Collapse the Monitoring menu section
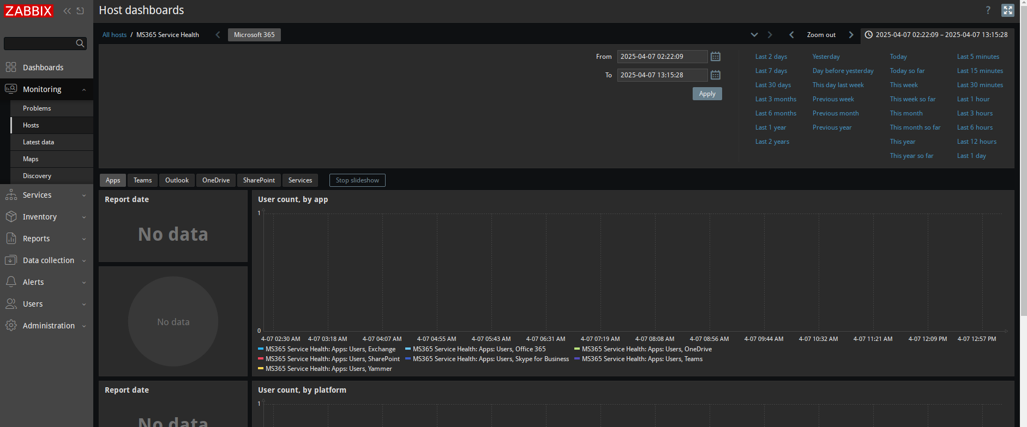Viewport: 1027px width, 427px height. [x=84, y=90]
